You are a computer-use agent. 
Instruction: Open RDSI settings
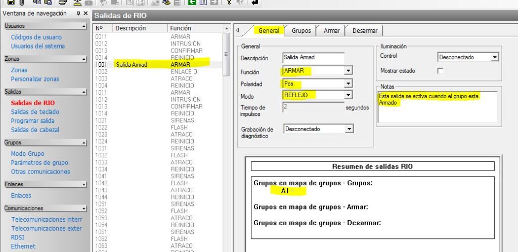click(x=18, y=237)
